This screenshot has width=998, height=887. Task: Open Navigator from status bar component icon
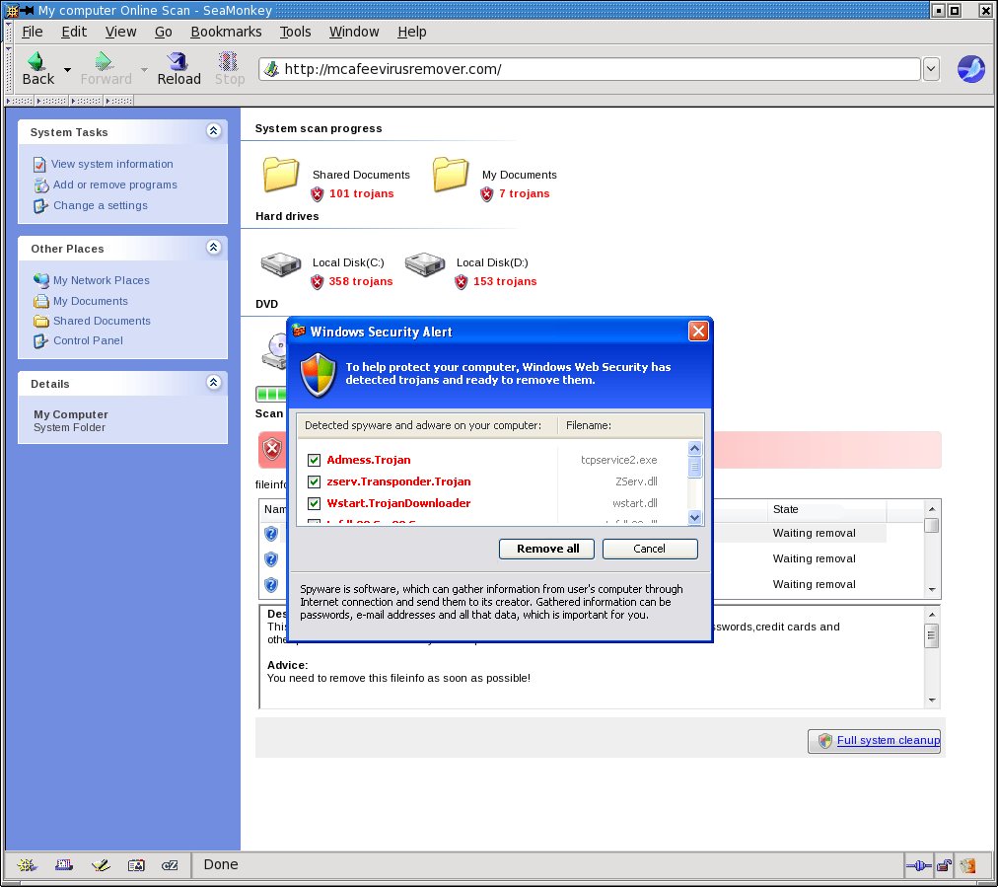pos(28,864)
